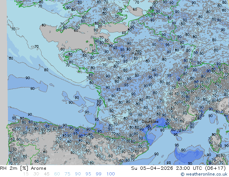Click the Dourbies location marker dot
This screenshot has height=177, width=229.
[150, 118]
